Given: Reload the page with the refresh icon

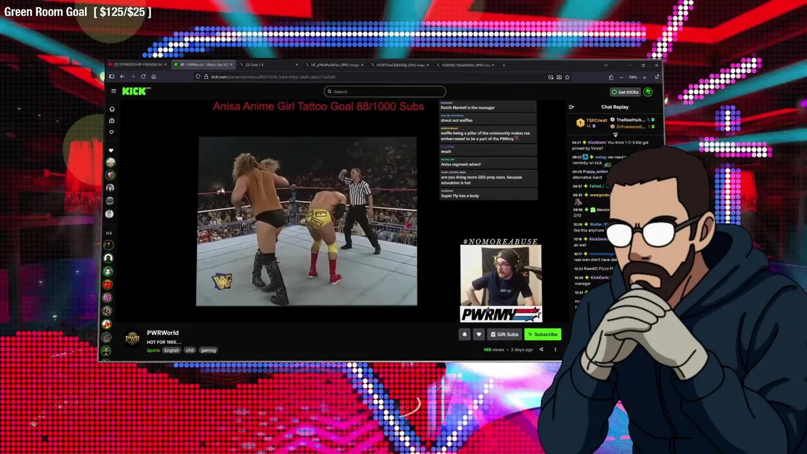Looking at the screenshot, I should pyautogui.click(x=143, y=77).
